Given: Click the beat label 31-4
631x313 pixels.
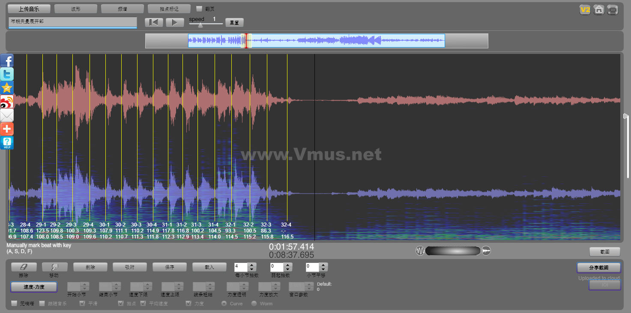Looking at the screenshot, I should 213,225.
